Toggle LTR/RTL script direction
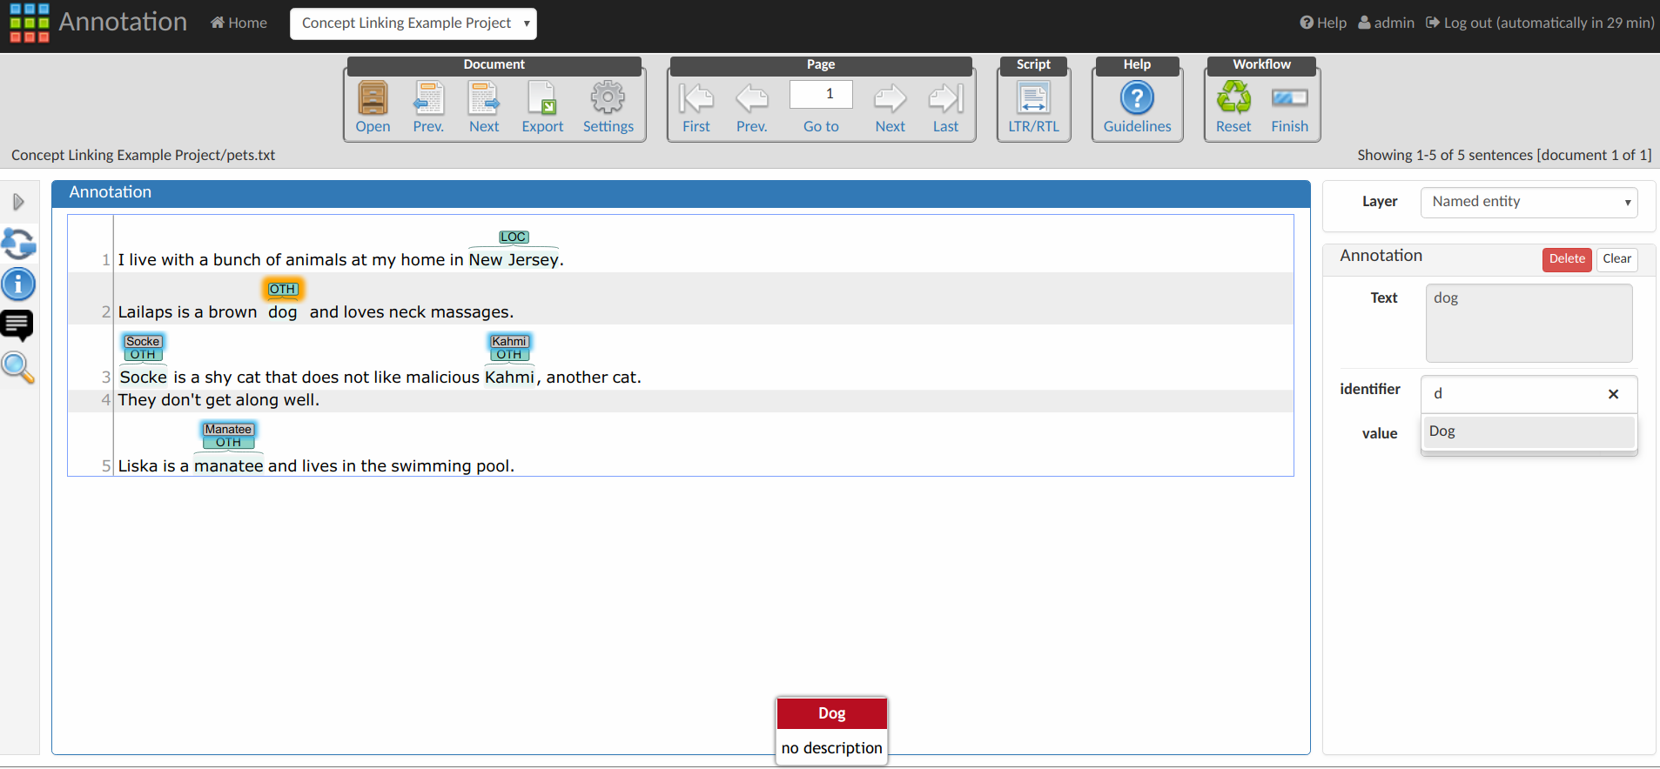The image size is (1660, 769). point(1034,107)
